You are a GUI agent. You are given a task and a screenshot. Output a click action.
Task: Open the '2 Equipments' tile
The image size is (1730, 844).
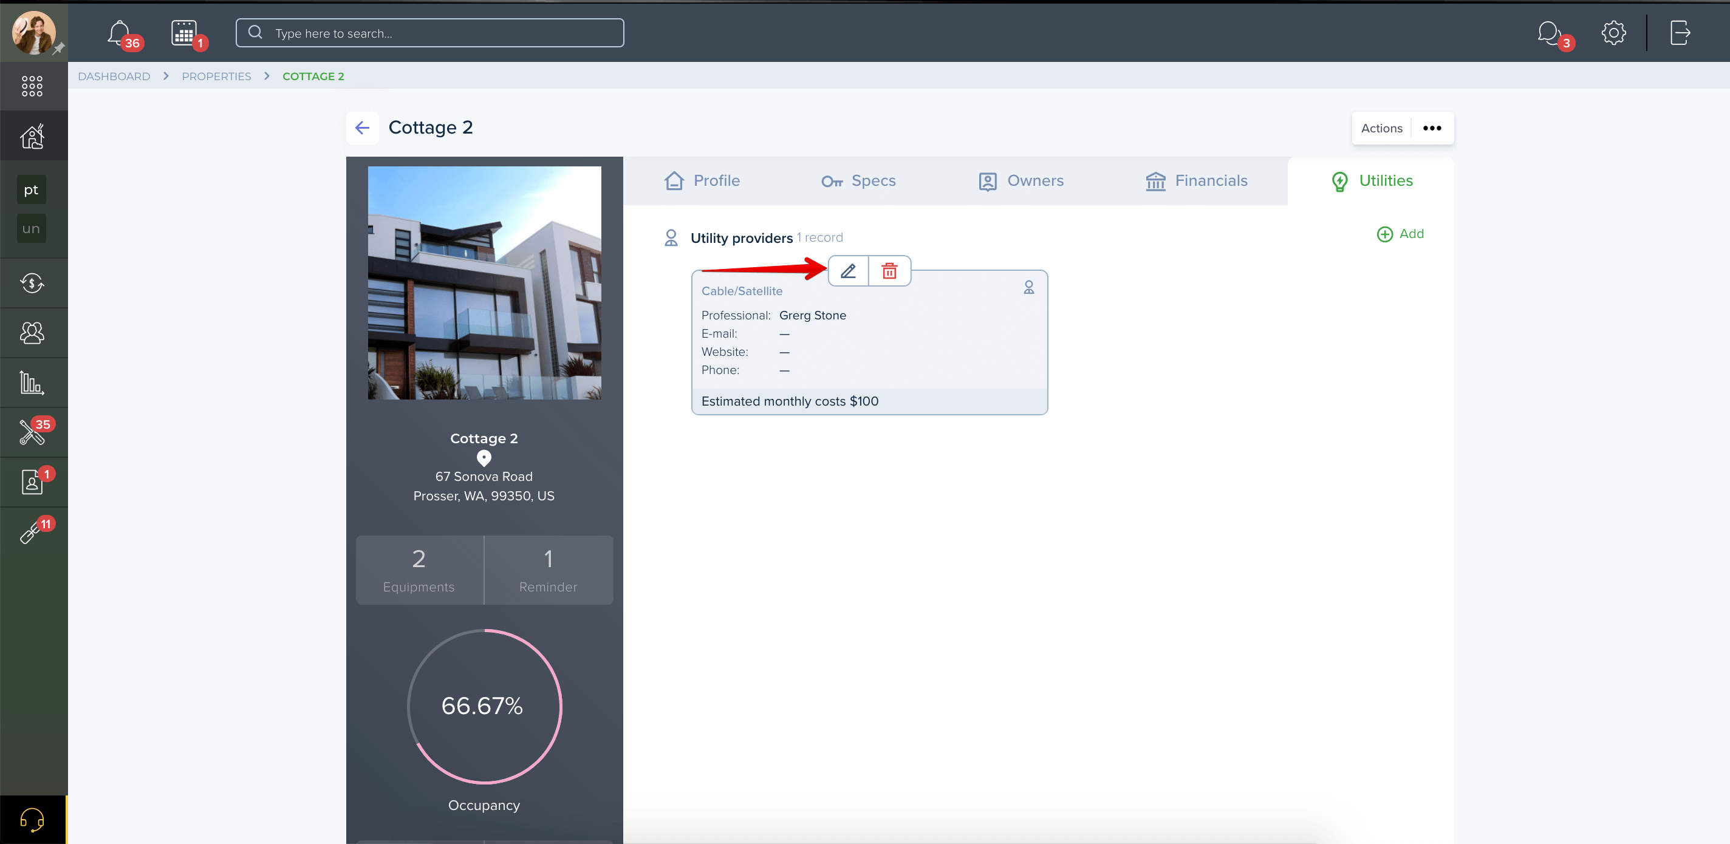419,570
